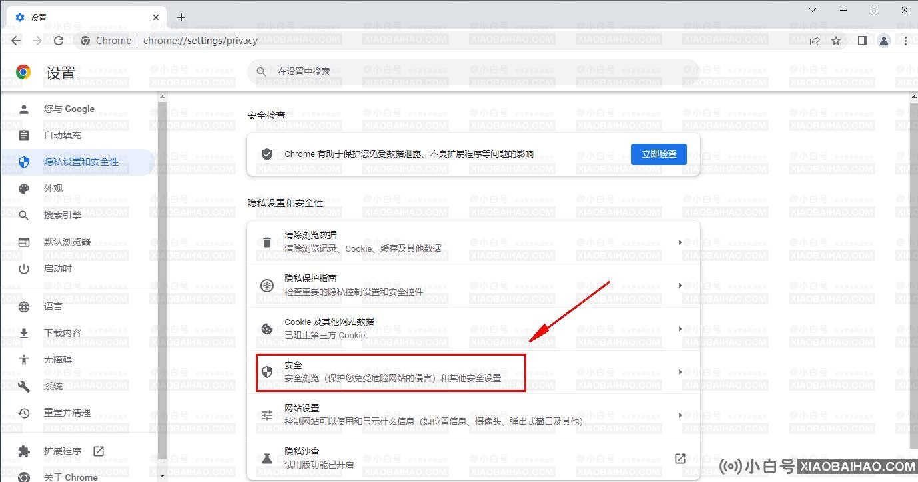Expand the 安全 row with its arrow
The width and height of the screenshot is (918, 482).
(680, 372)
